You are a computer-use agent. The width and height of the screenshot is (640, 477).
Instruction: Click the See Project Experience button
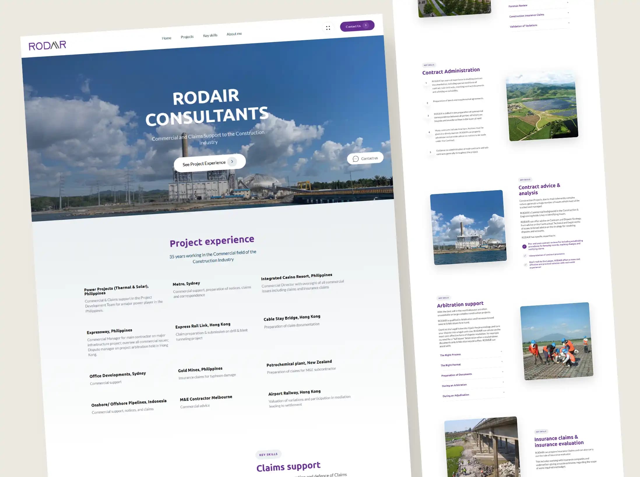point(204,163)
